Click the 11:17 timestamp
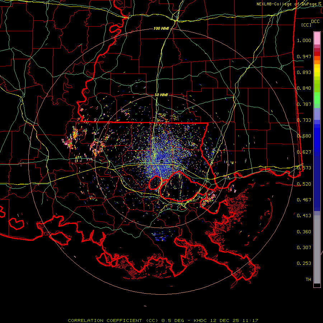The image size is (323, 323). coord(251,320)
